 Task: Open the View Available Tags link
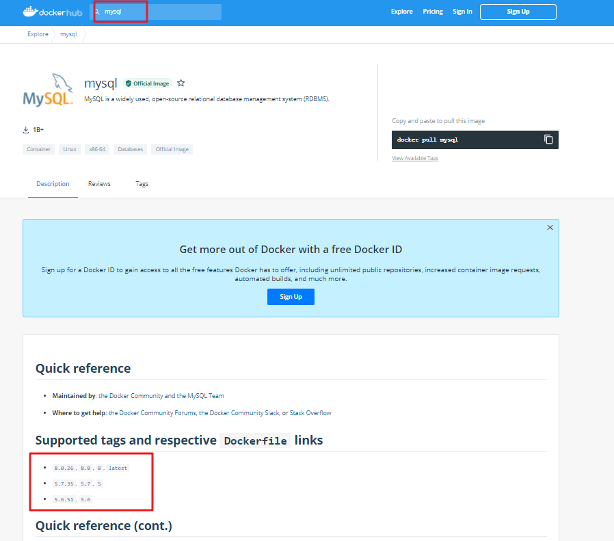click(x=415, y=158)
